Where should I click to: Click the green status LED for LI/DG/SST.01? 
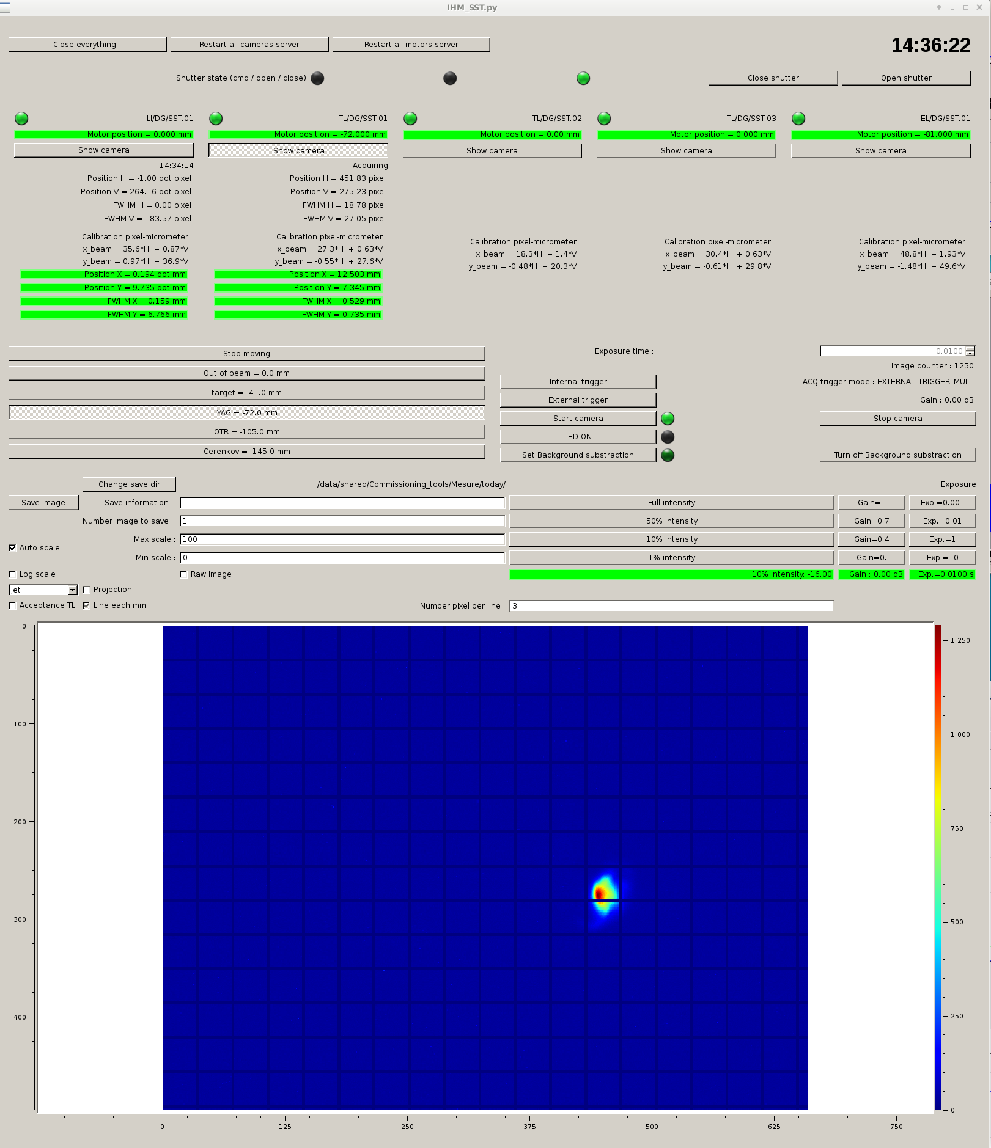tap(21, 119)
